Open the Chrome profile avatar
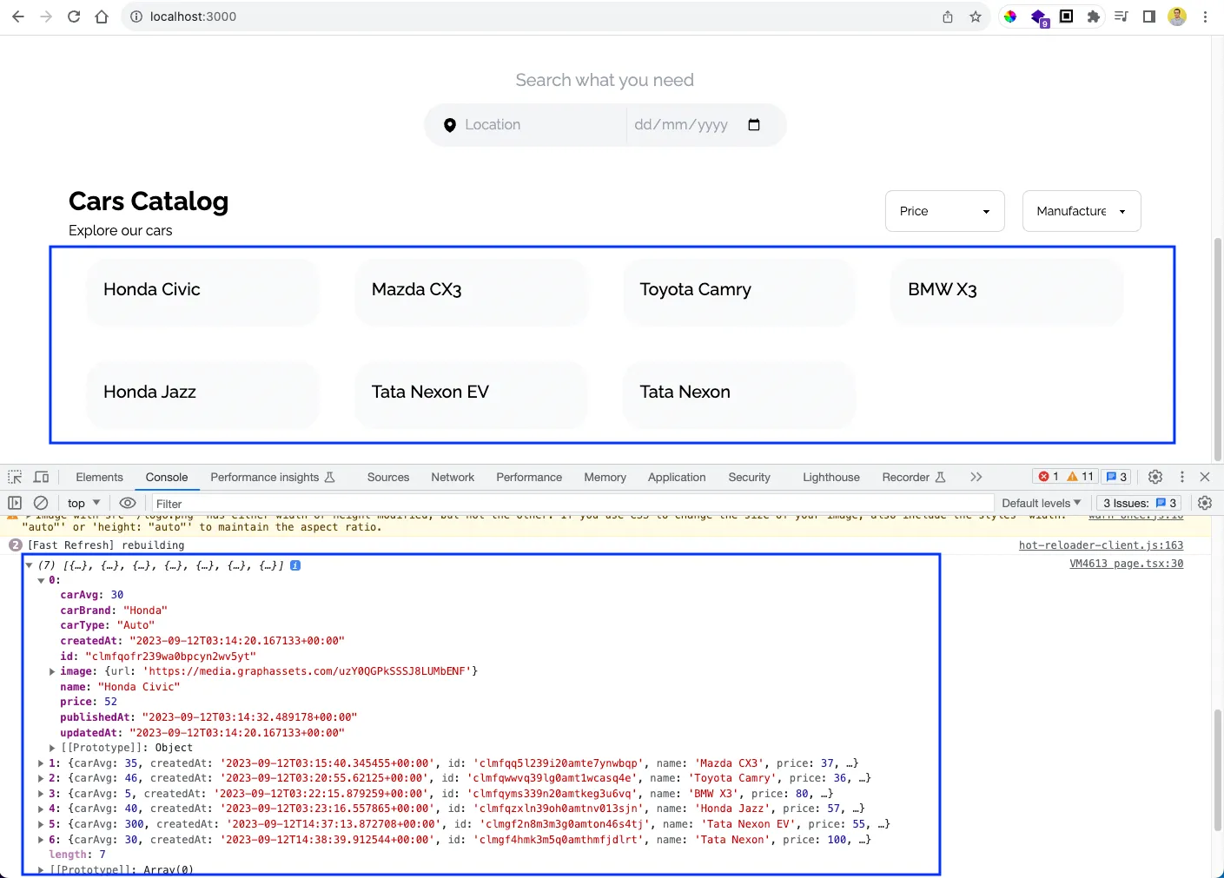The image size is (1224, 878). pyautogui.click(x=1177, y=17)
